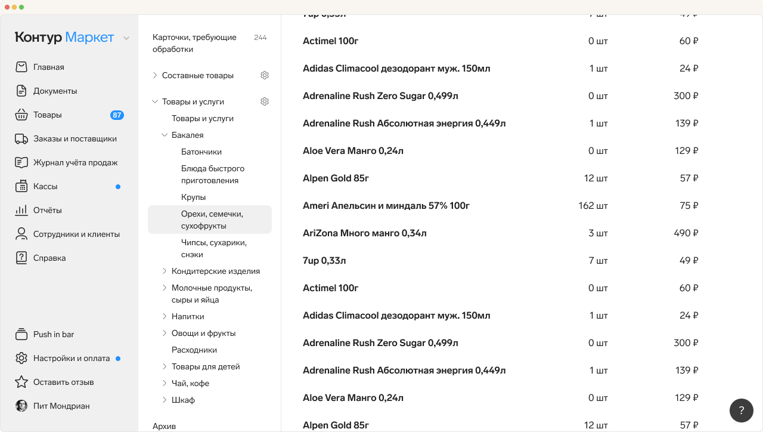Open the dropdown arrow next to Контур Маркет

tap(126, 38)
